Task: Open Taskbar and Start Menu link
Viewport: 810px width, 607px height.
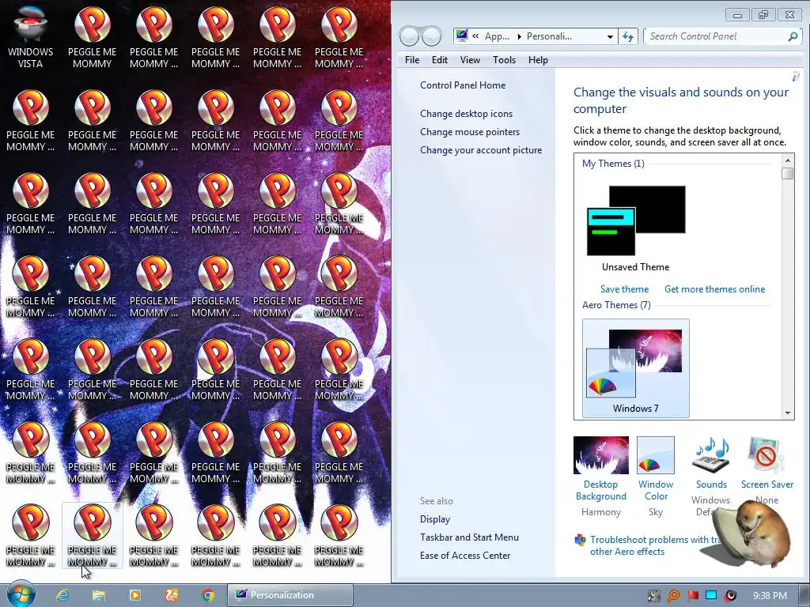Action: [469, 537]
